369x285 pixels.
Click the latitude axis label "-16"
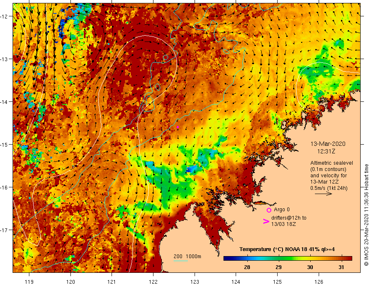[x=5, y=187]
